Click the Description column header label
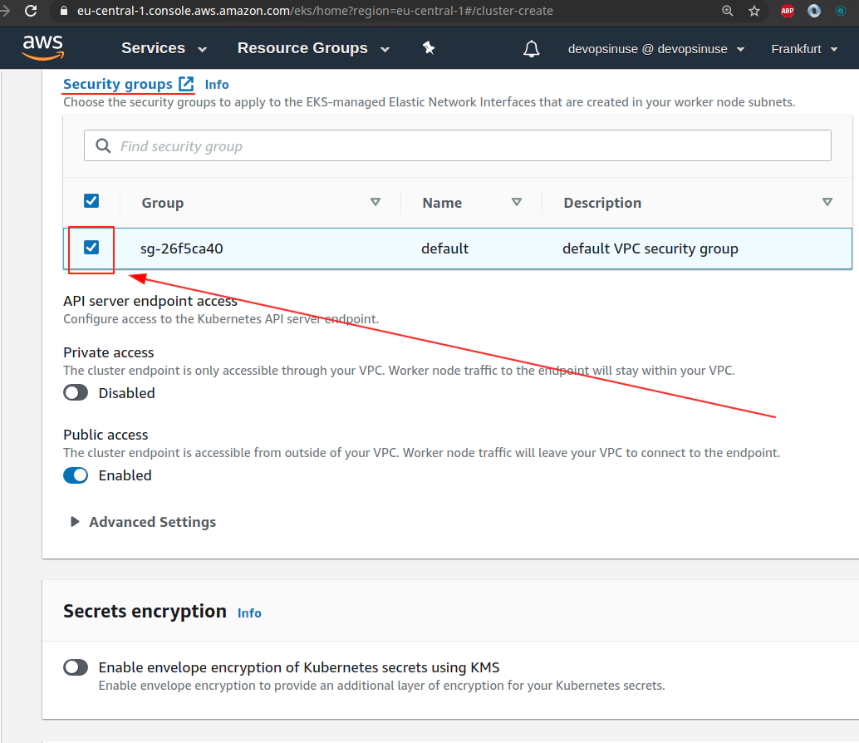This screenshot has width=859, height=743. click(602, 203)
